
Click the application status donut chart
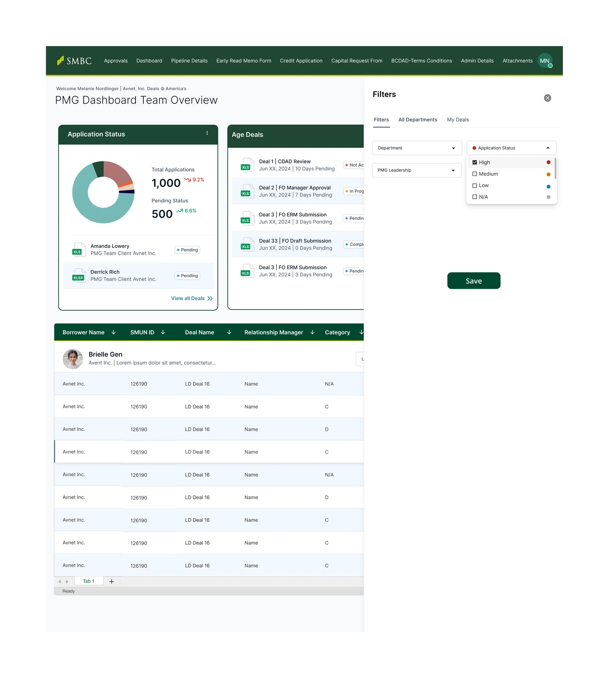103,192
